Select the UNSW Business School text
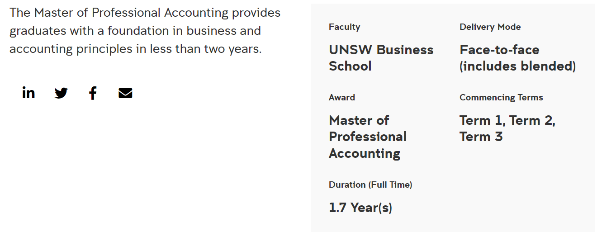 point(381,58)
